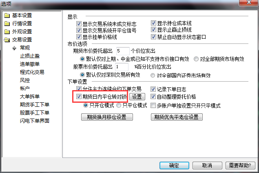Open the 行情设置 folder icon
The height and width of the screenshot is (173, 259).
coord(7,24)
